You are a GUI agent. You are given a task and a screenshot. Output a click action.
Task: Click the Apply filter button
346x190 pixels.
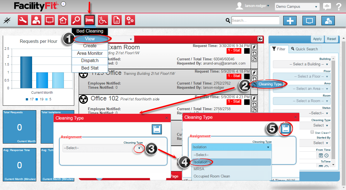point(317,39)
